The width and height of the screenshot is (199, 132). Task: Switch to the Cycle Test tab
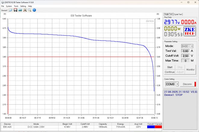coord(178,14)
